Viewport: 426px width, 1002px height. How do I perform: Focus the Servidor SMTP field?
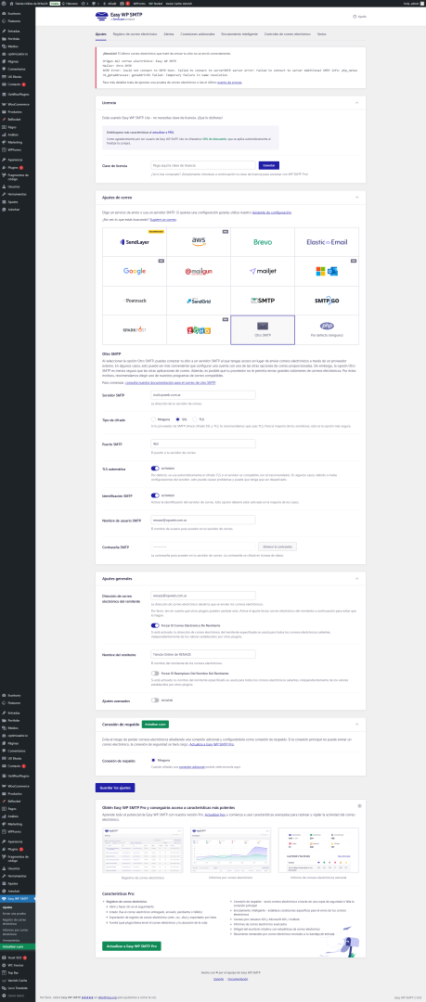[x=203, y=395]
